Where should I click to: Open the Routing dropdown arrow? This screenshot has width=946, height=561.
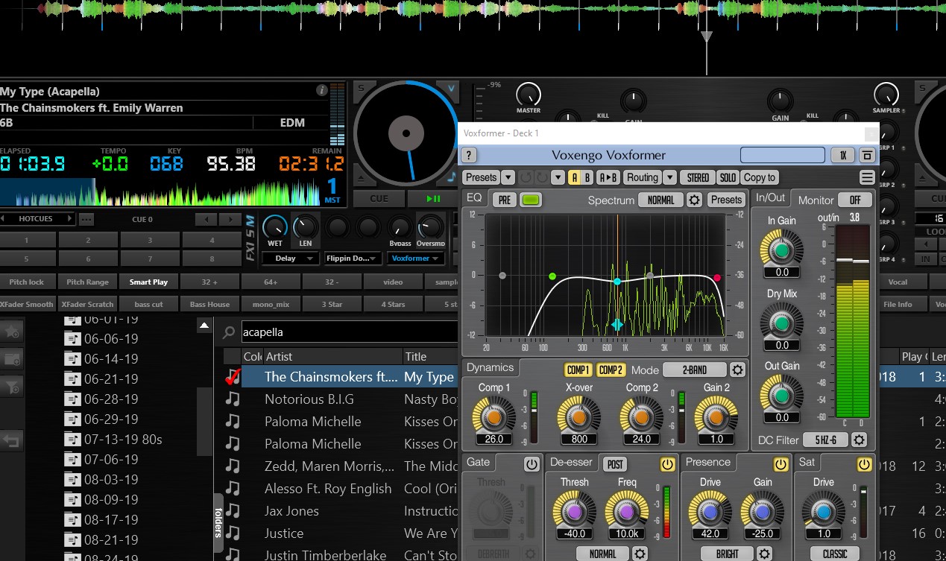click(669, 177)
